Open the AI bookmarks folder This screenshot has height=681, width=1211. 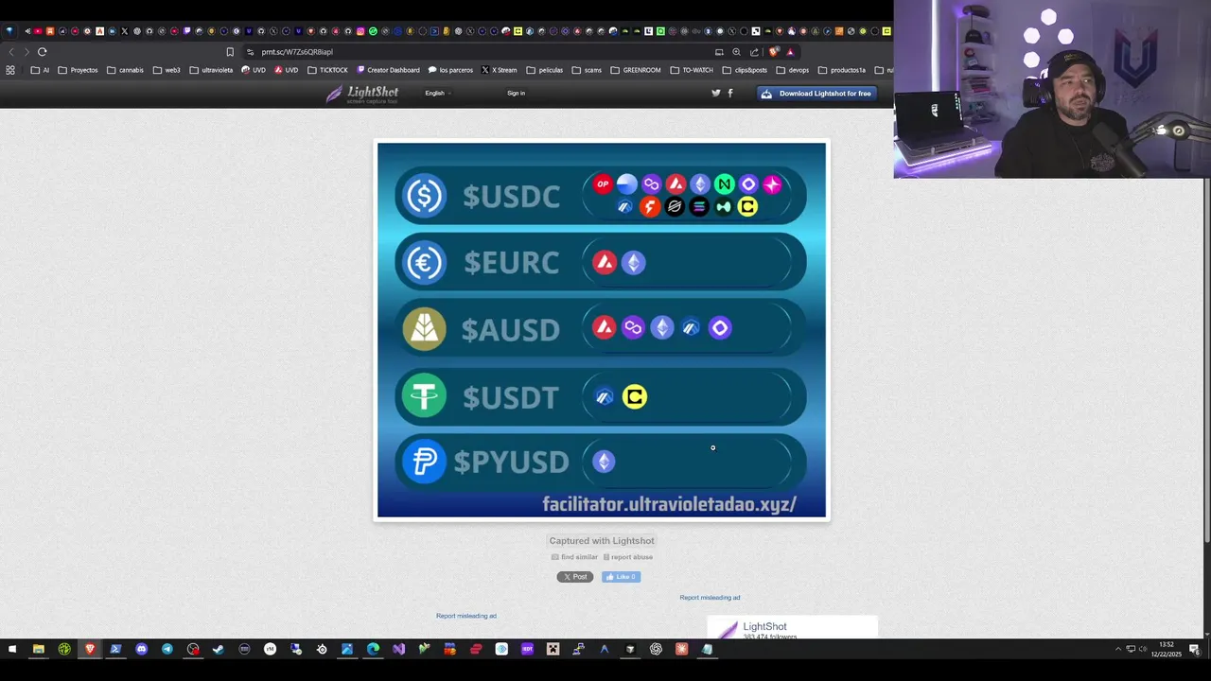pyautogui.click(x=40, y=70)
